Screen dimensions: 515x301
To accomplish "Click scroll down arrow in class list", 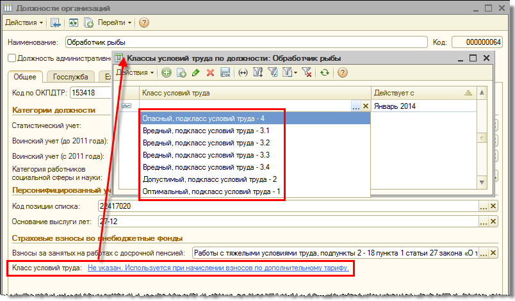I will (482, 183).
